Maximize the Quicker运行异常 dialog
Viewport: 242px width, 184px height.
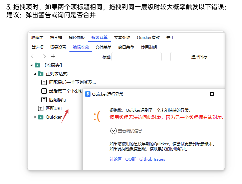[x=212, y=94]
